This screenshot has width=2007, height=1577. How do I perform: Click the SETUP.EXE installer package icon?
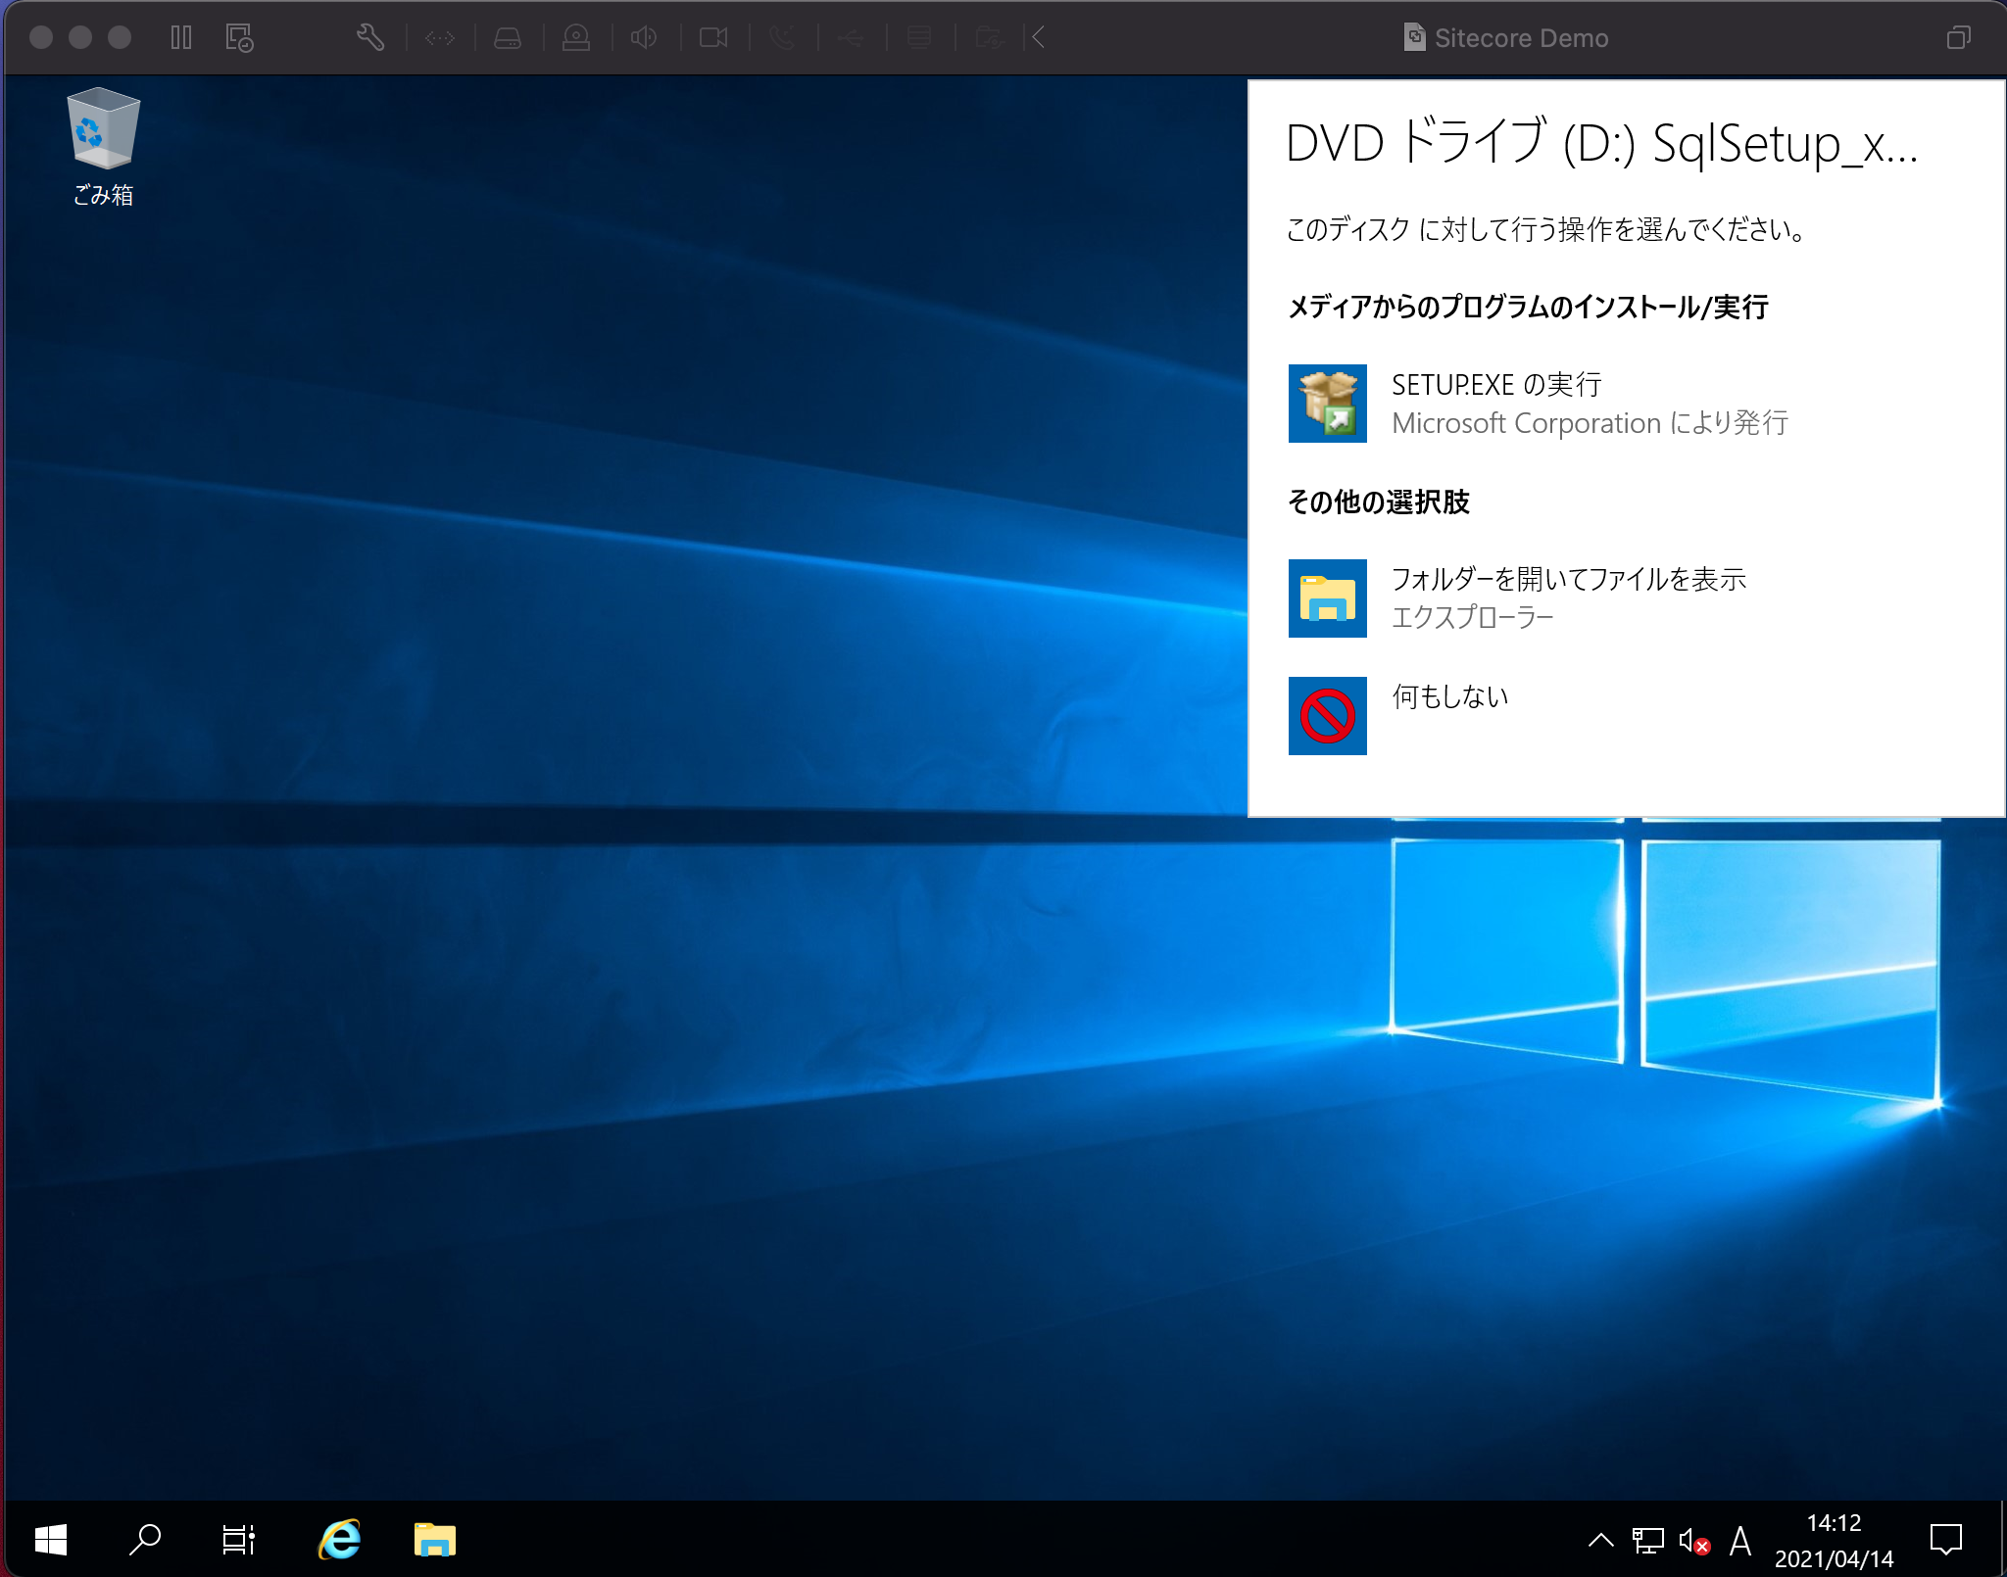click(x=1327, y=404)
